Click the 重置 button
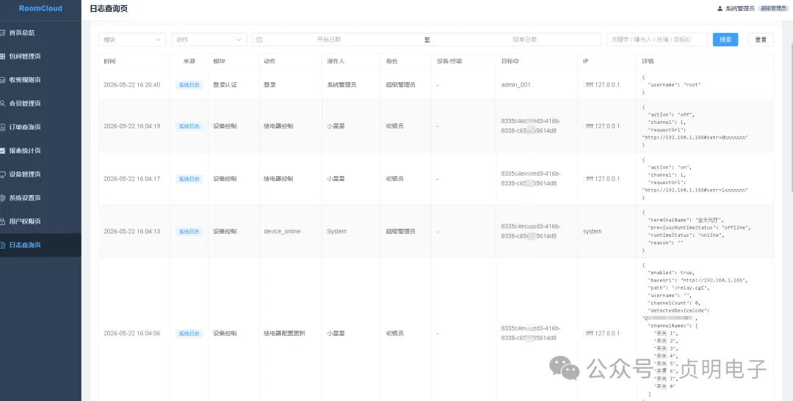This screenshot has width=793, height=401. coord(761,40)
